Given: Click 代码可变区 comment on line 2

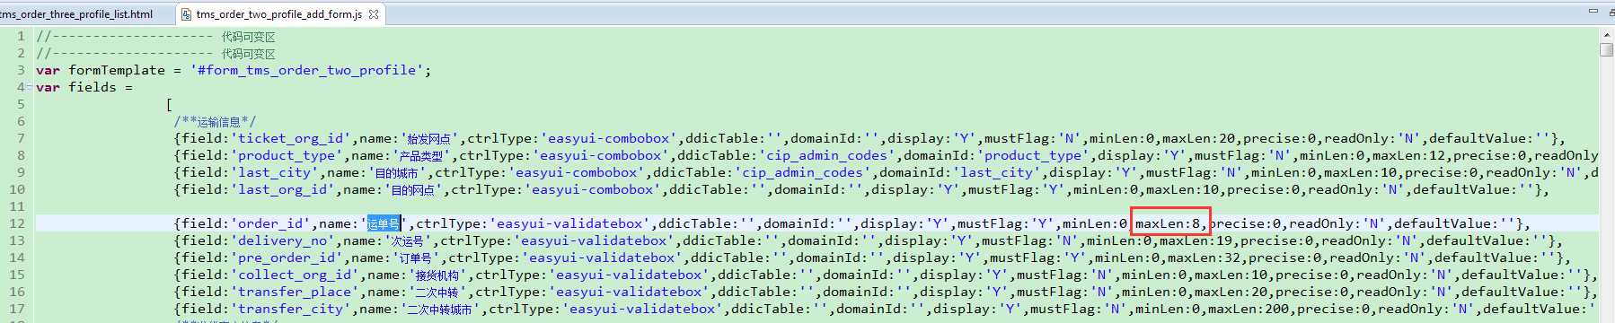Looking at the screenshot, I should pos(249,54).
